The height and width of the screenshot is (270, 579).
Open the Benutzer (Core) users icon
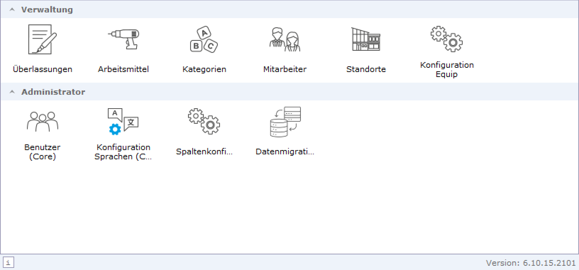[43, 121]
